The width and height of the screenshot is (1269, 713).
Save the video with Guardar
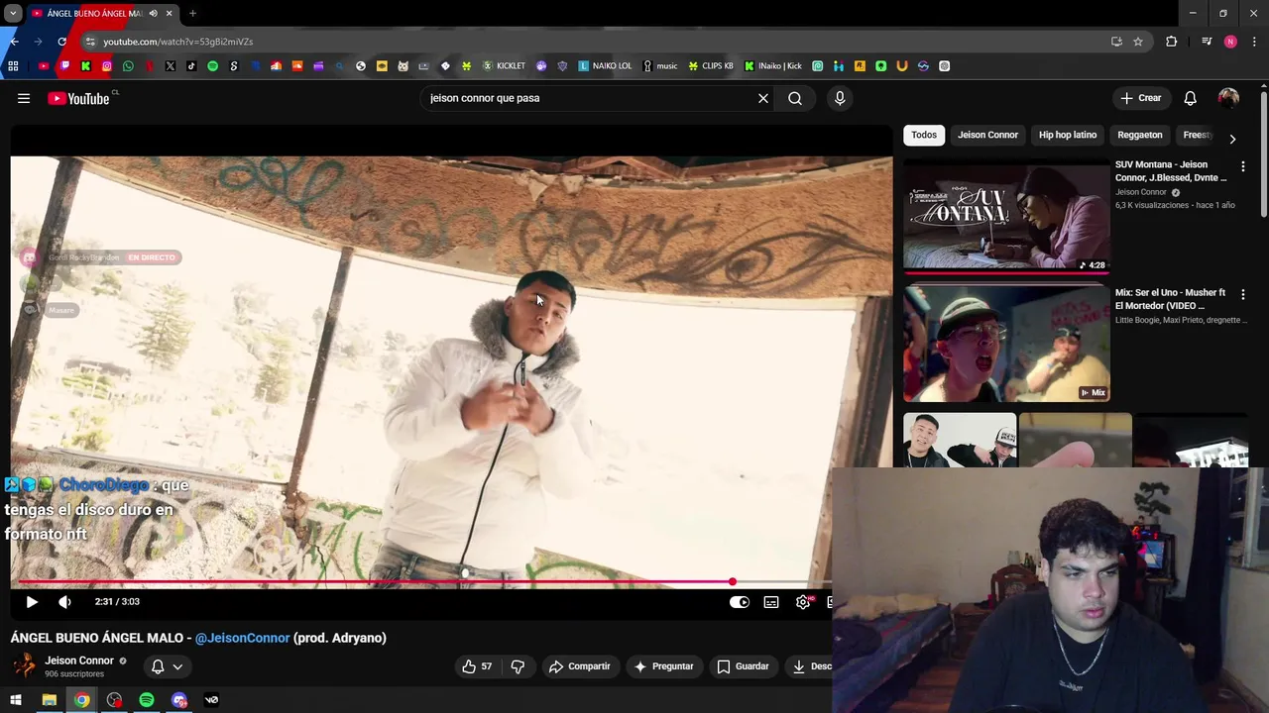(744, 666)
